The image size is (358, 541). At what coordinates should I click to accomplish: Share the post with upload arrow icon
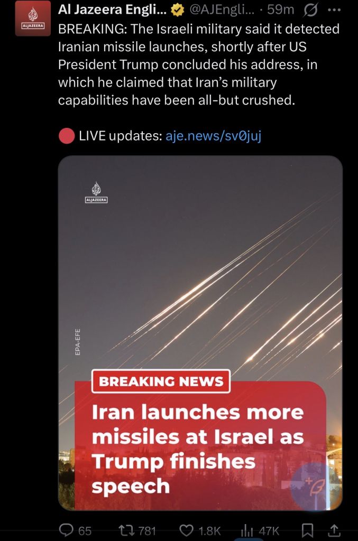(334, 530)
